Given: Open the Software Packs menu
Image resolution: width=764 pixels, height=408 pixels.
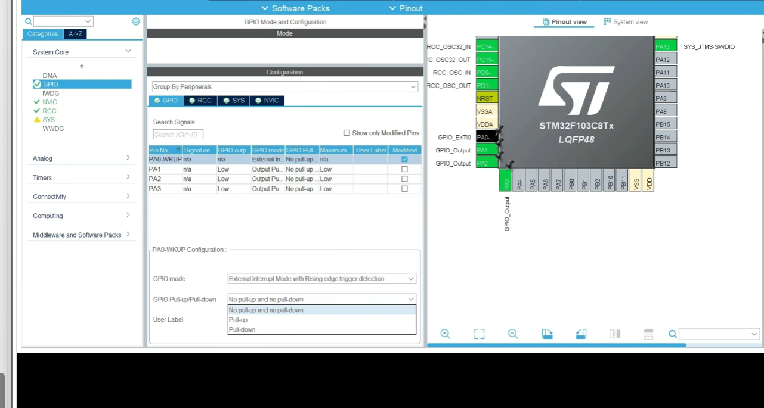Looking at the screenshot, I should click(295, 8).
